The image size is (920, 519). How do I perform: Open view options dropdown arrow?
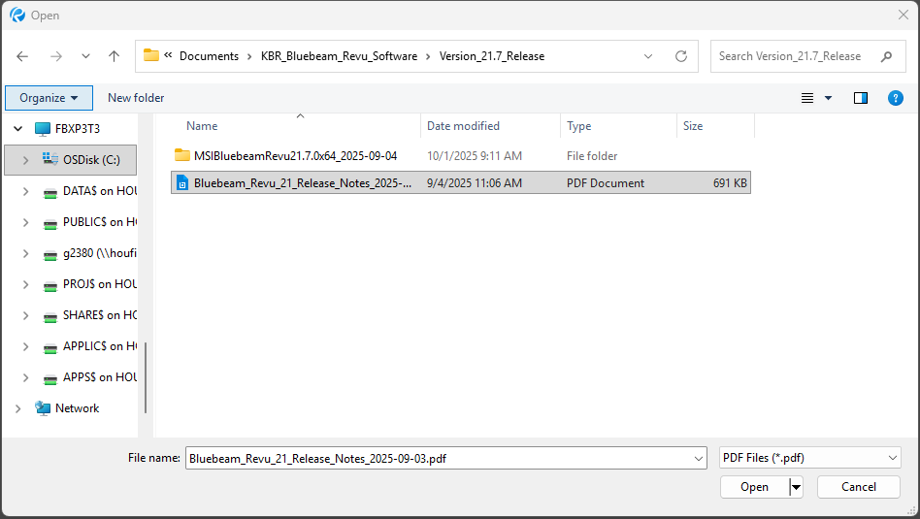click(829, 98)
